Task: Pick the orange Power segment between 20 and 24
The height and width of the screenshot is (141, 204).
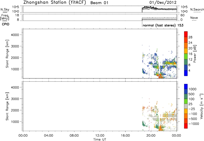Action: (186, 45)
